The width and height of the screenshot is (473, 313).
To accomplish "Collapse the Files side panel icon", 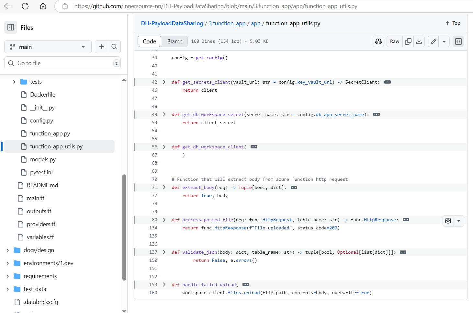I will 11,28.
